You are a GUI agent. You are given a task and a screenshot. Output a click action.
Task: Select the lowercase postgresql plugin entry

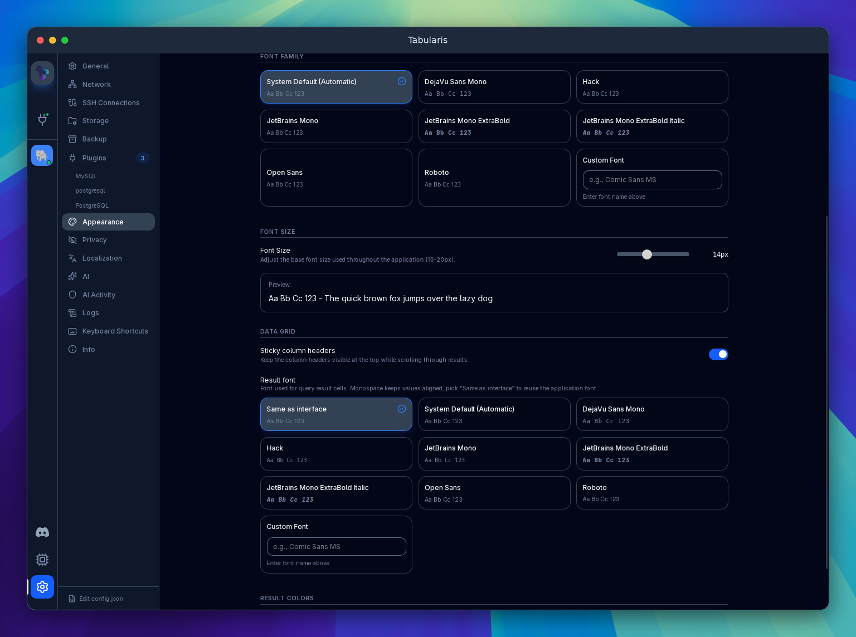click(90, 190)
